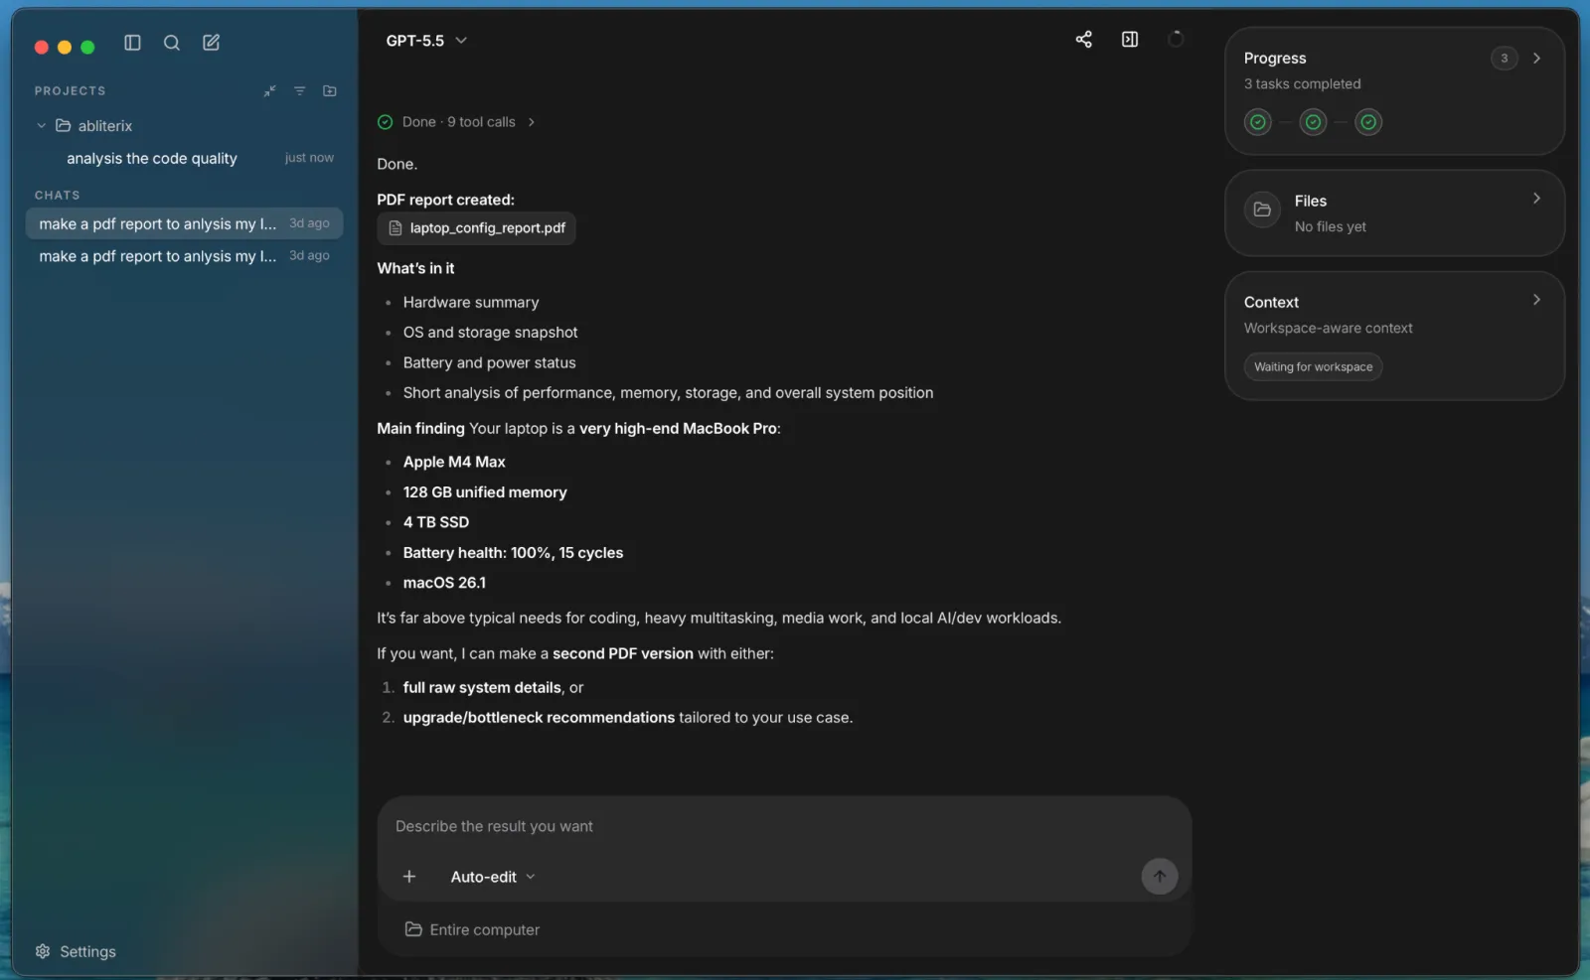Viewport: 1590px width, 980px height.
Task: Collapse all projects icon
Action: 269,91
